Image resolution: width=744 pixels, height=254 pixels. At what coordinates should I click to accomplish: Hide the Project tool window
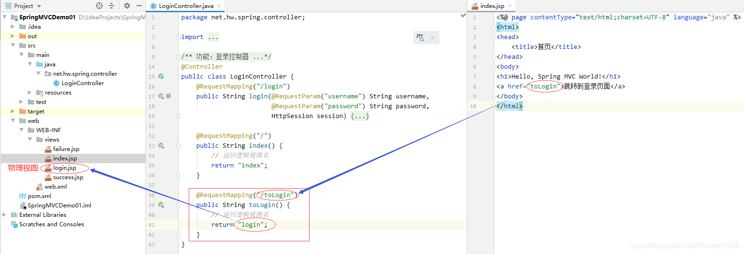pos(139,6)
